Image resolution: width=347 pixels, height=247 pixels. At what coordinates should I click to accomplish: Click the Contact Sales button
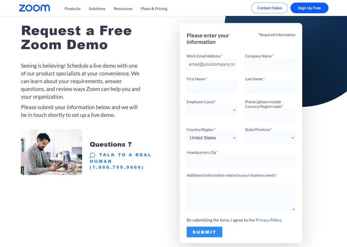tap(269, 8)
